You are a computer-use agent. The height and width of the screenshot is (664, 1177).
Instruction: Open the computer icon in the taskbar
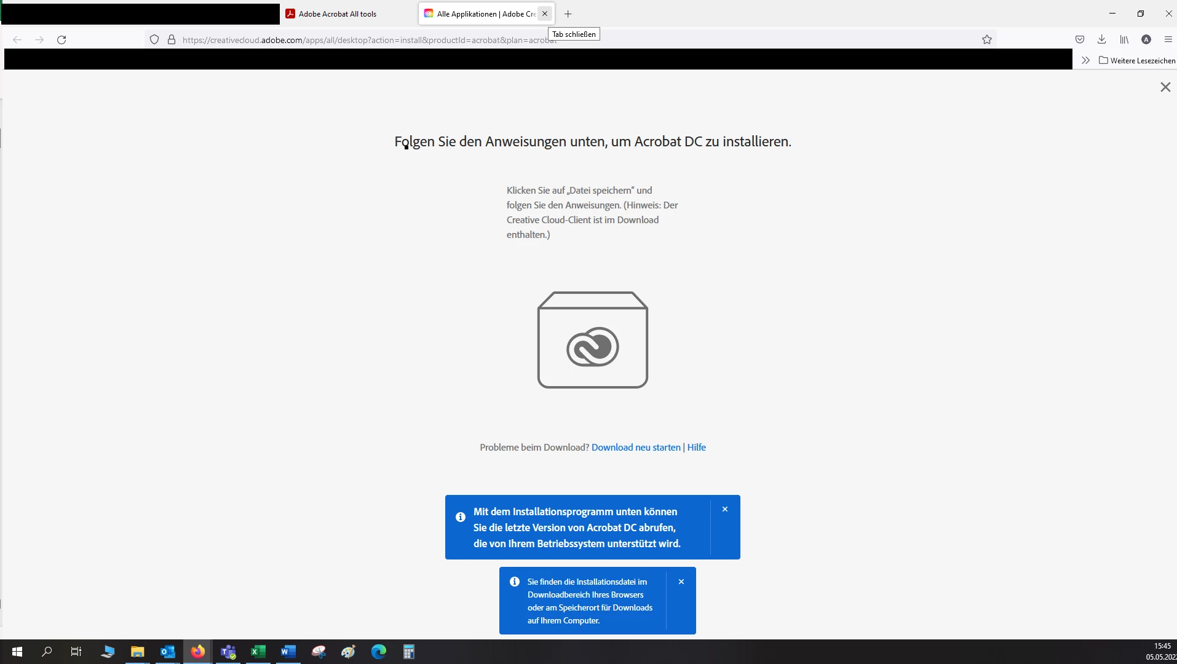(x=108, y=652)
